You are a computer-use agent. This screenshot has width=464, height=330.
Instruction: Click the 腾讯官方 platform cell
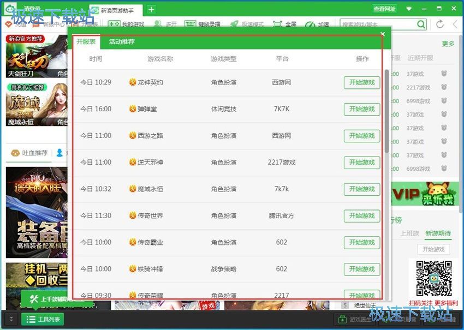click(282, 215)
